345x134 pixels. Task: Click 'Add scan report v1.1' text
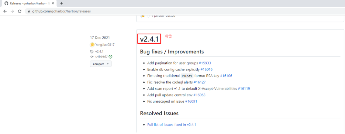(164, 89)
